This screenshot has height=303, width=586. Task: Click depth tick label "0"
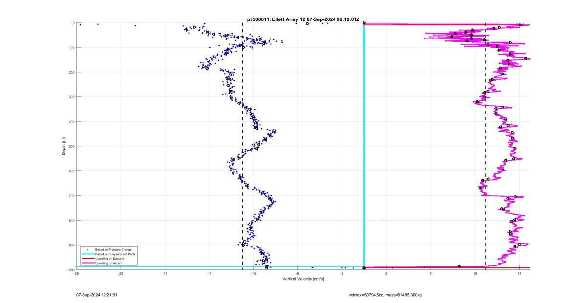(73, 23)
